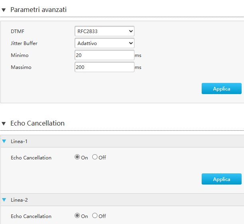Click into the Massimo field
This screenshot has height=224, width=244.
pos(104,67)
